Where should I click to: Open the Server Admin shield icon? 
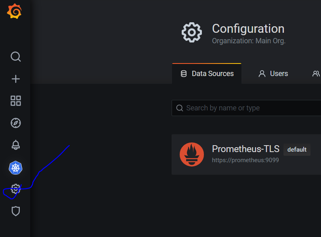(x=16, y=211)
